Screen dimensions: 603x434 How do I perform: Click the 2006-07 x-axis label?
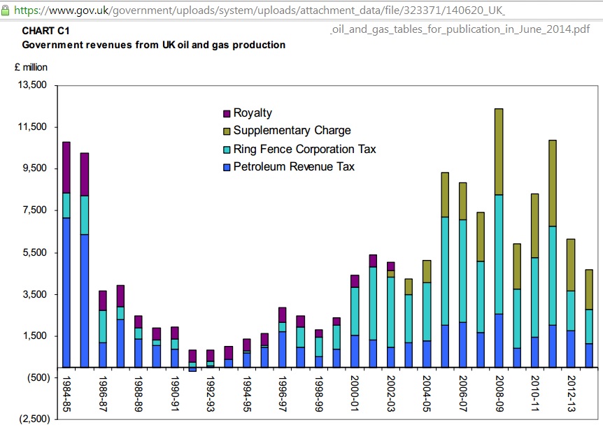tap(463, 394)
